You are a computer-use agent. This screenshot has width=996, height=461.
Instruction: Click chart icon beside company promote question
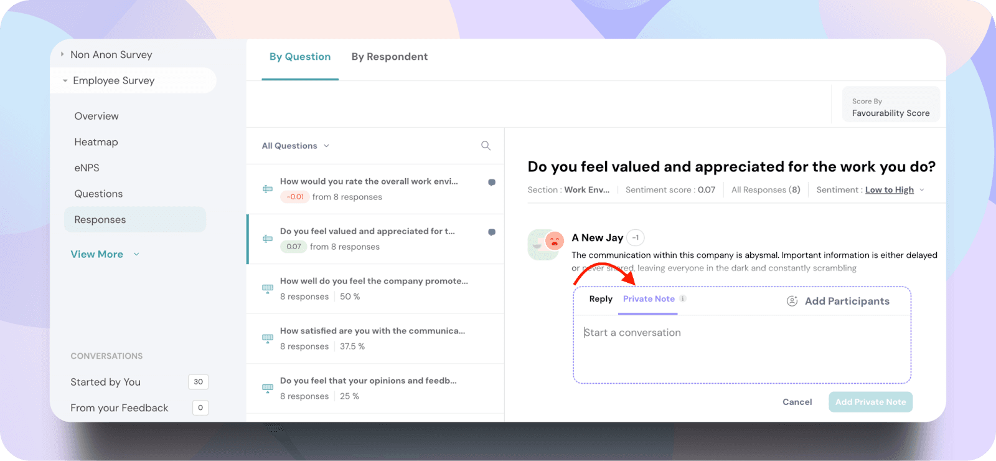click(268, 288)
